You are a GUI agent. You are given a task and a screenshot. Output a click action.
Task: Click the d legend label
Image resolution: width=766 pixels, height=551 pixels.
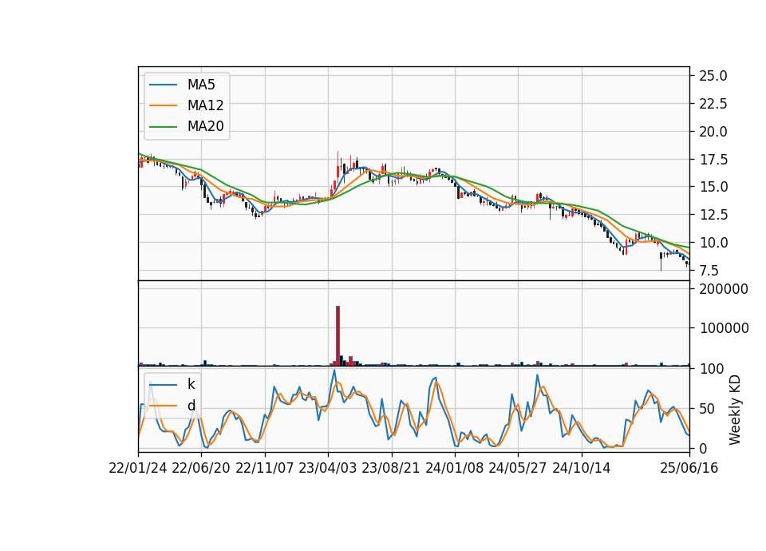tap(191, 406)
